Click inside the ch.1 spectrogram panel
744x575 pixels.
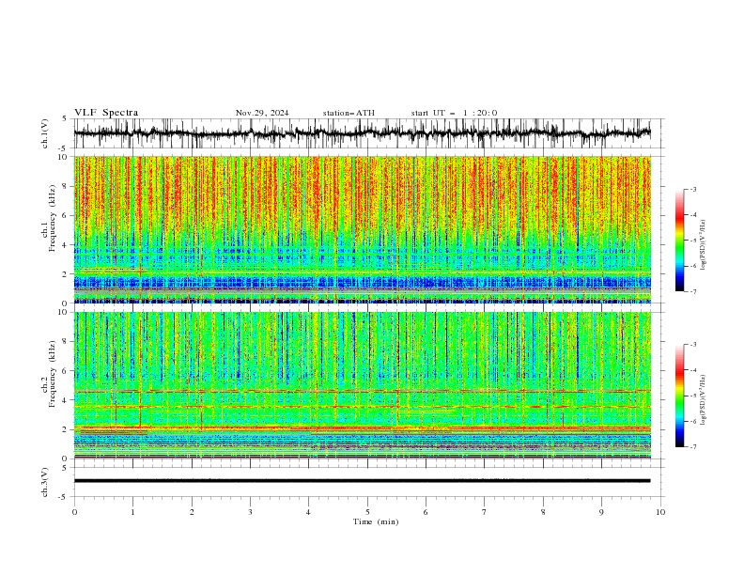363,229
